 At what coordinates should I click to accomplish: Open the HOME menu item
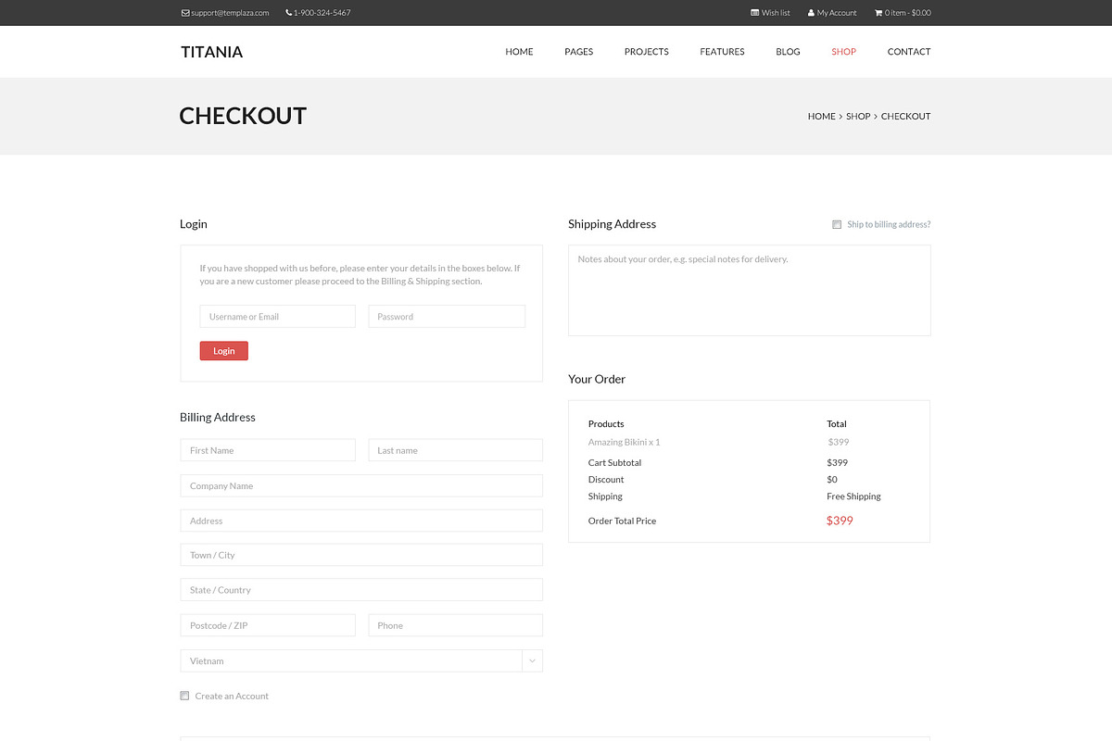519,52
